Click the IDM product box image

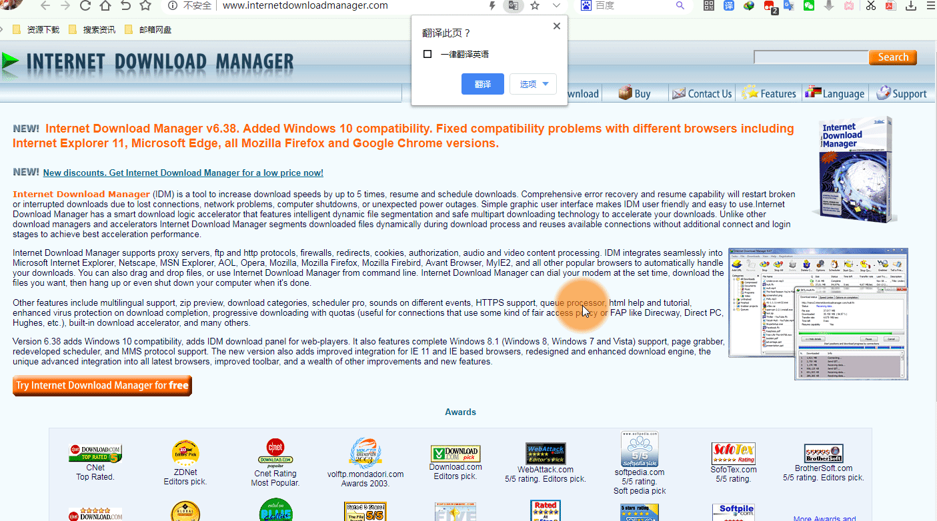[x=856, y=171]
